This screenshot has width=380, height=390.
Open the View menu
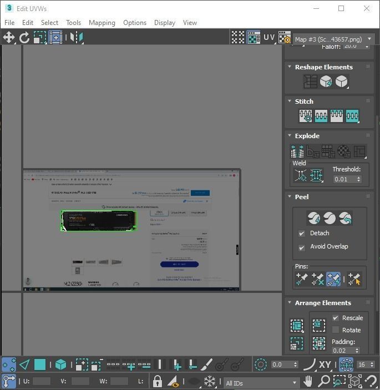coord(190,23)
